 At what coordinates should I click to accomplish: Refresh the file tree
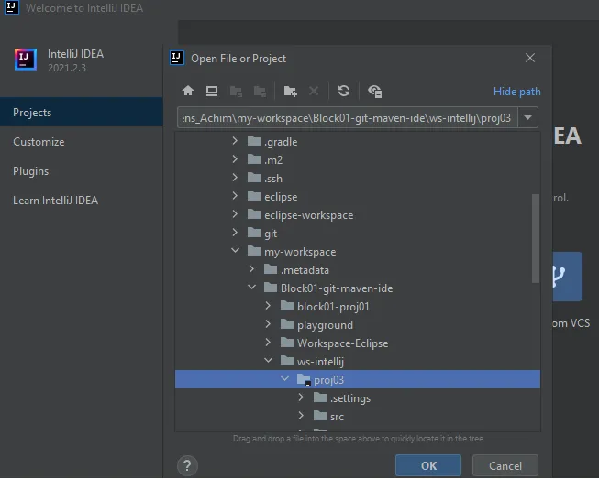(344, 91)
